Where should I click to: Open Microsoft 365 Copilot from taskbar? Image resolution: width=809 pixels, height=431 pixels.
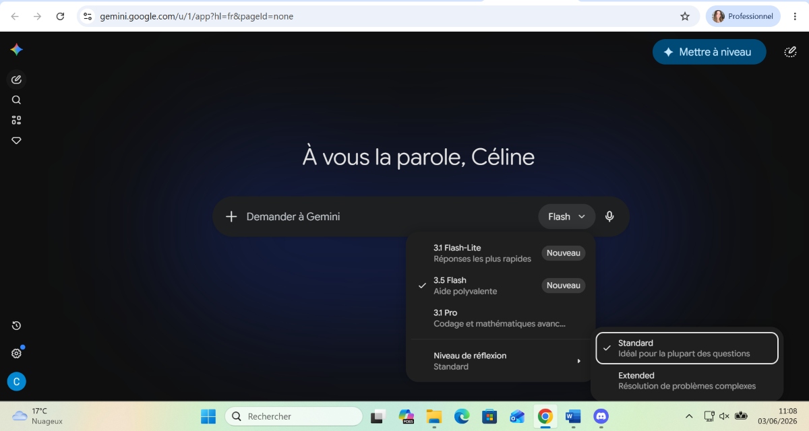[x=406, y=416]
